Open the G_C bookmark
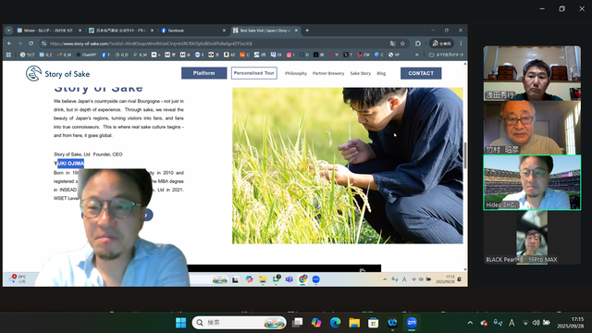This screenshot has height=333, width=592. (46, 55)
